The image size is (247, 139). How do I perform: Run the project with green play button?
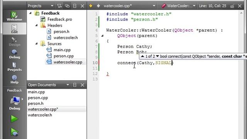coord(14,119)
